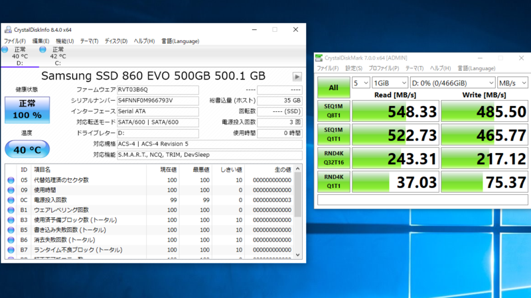Open 編集(E) menu in CrystalDiskInfo
The image size is (531, 298).
[x=40, y=41]
